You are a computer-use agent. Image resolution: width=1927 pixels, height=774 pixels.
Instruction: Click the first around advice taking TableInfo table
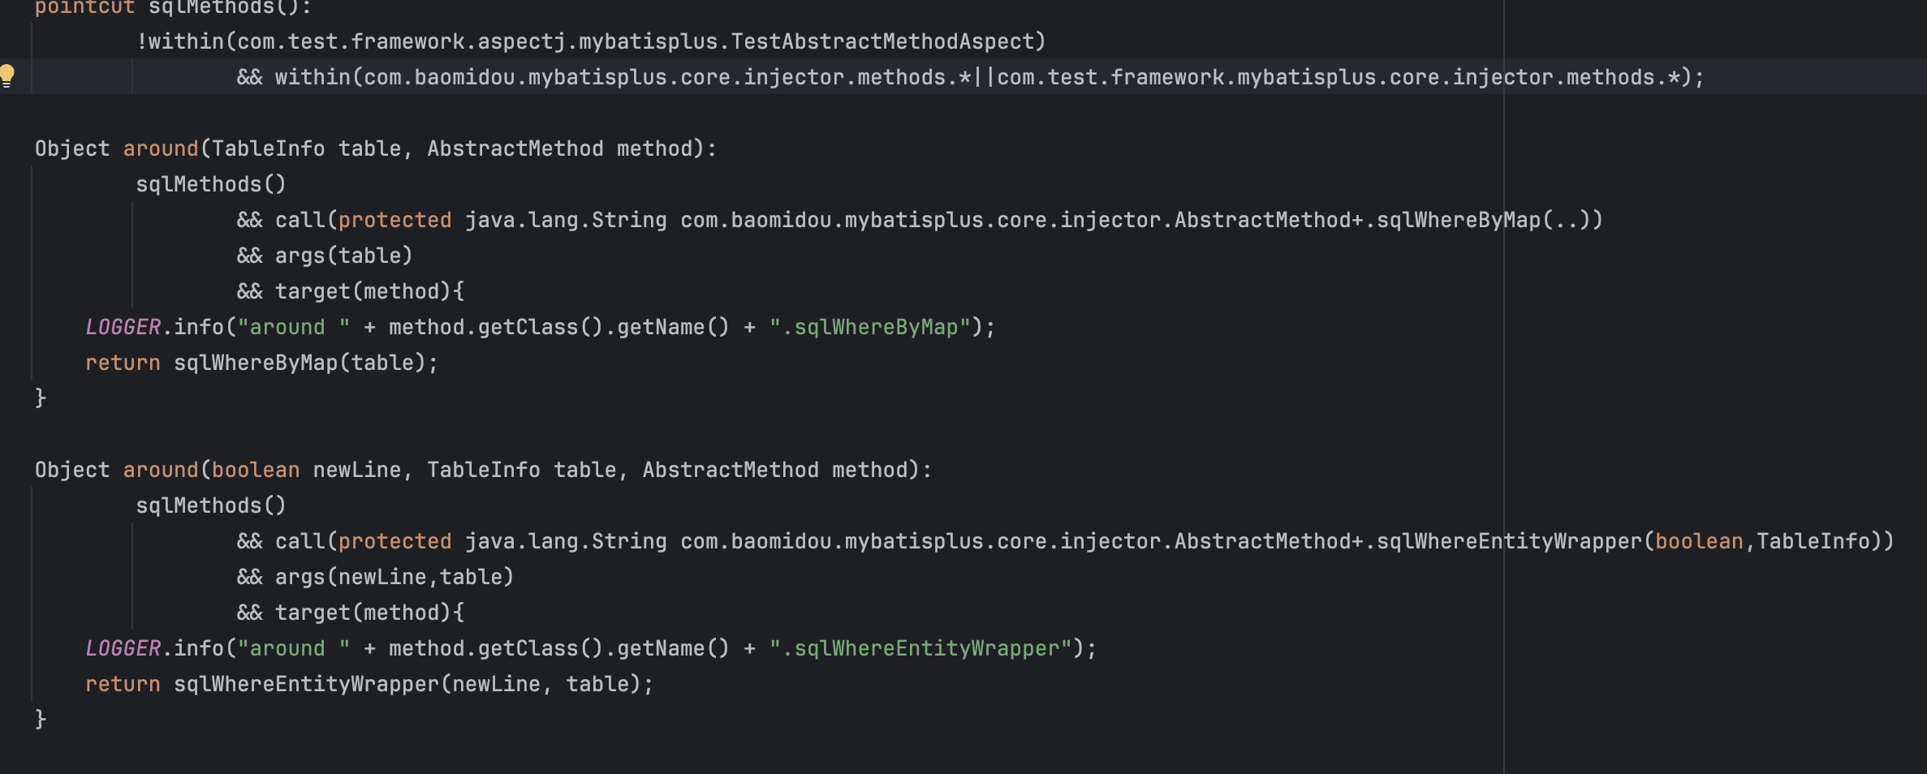(x=161, y=149)
